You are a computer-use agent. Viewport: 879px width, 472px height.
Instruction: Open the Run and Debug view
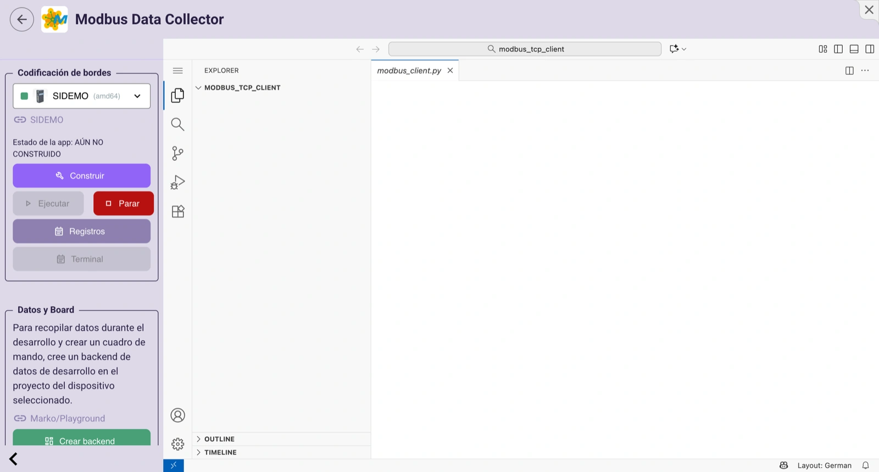point(177,182)
